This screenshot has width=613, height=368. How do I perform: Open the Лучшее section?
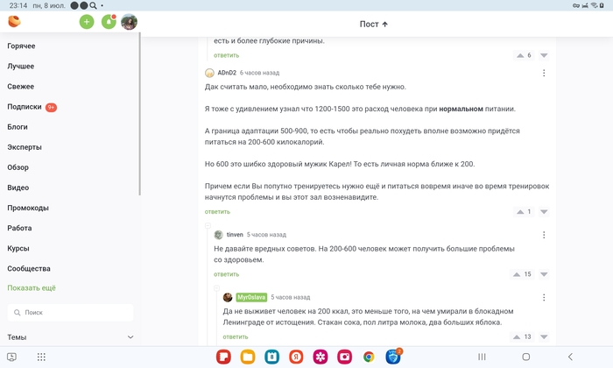(x=21, y=67)
